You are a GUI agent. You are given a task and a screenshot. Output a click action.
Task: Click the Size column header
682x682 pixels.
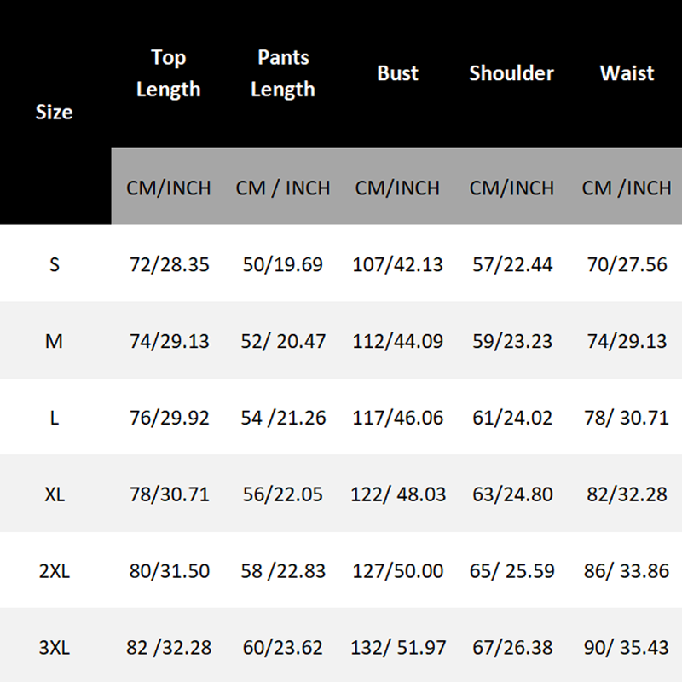pos(55,112)
